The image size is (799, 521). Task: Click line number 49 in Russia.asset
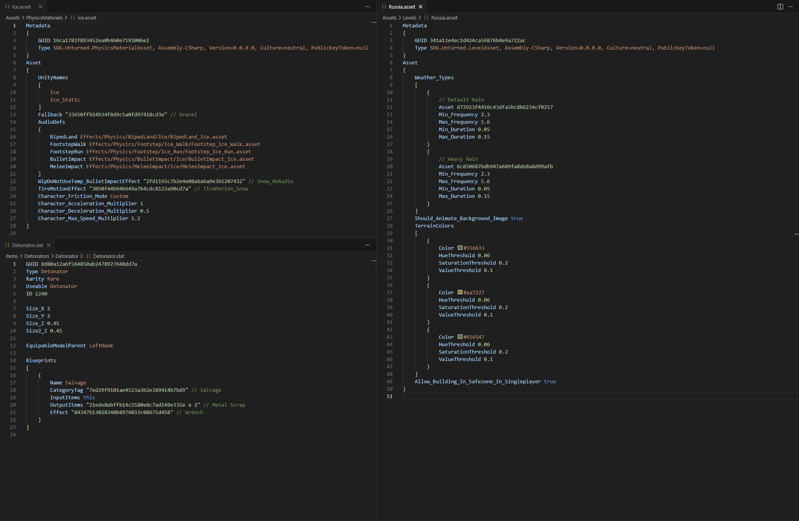[390, 381]
